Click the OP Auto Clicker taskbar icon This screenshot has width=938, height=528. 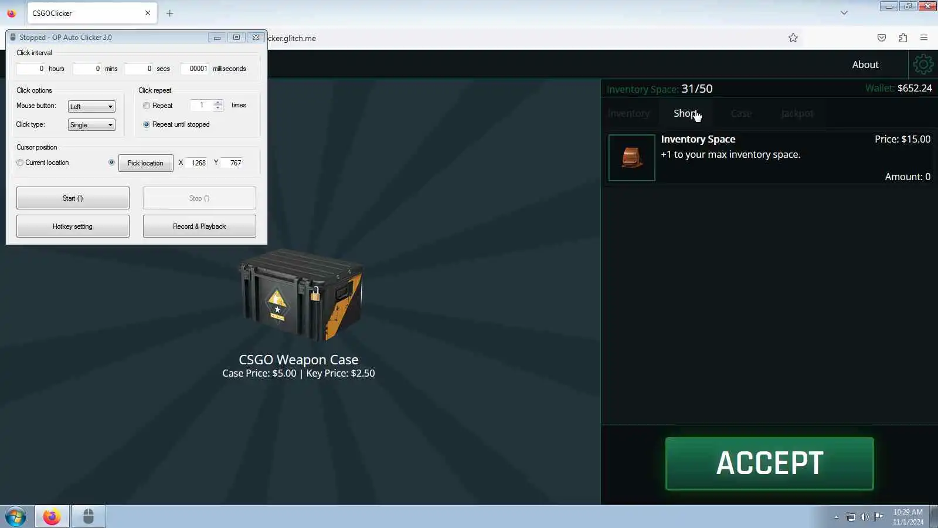[89, 517]
